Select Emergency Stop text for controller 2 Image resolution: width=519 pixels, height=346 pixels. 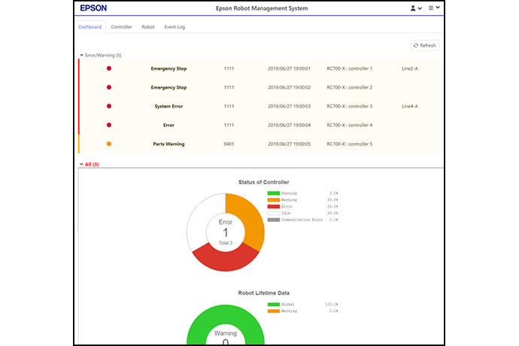point(168,87)
